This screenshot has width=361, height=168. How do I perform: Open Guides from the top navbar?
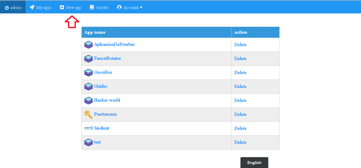[99, 7]
